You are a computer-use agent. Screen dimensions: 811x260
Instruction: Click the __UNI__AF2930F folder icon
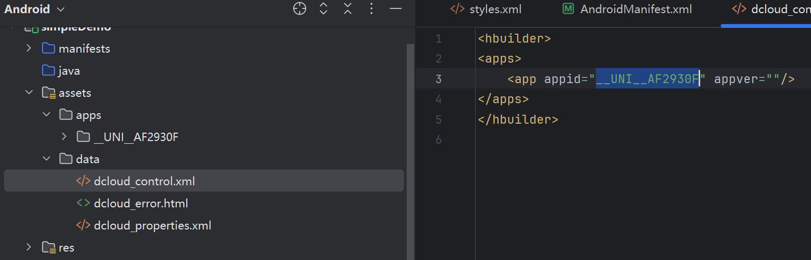[83, 137]
